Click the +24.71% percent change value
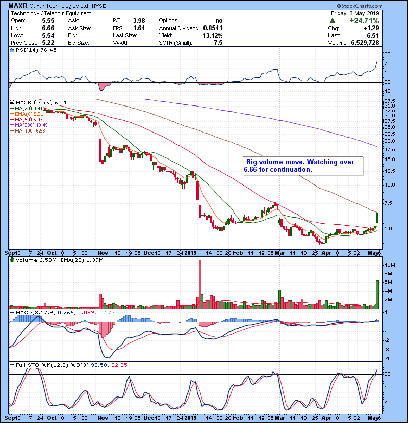408x423 pixels. (x=364, y=21)
